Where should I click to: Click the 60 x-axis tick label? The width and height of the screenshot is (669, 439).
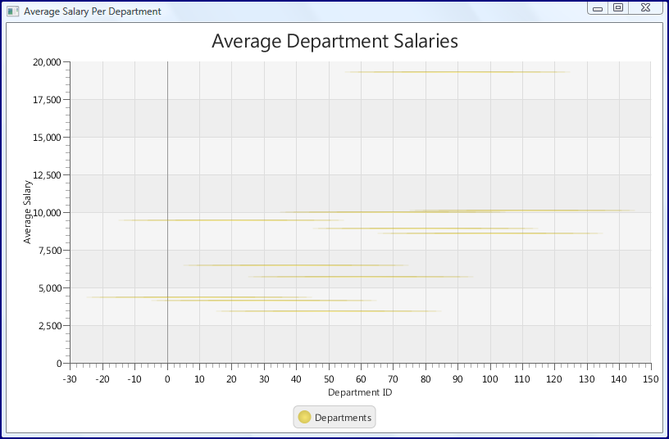coord(361,379)
